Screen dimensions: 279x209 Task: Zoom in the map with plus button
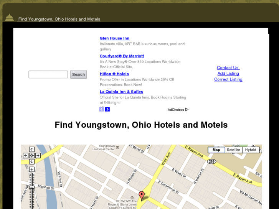[32, 169]
